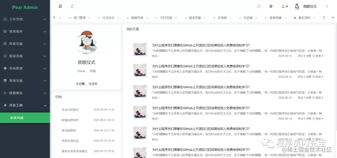Click the 常用组件 cube icon
The width and height of the screenshot is (337, 158).
pyautogui.click(x=5, y=31)
